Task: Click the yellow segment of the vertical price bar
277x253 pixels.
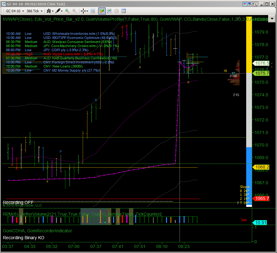Action: (249, 45)
